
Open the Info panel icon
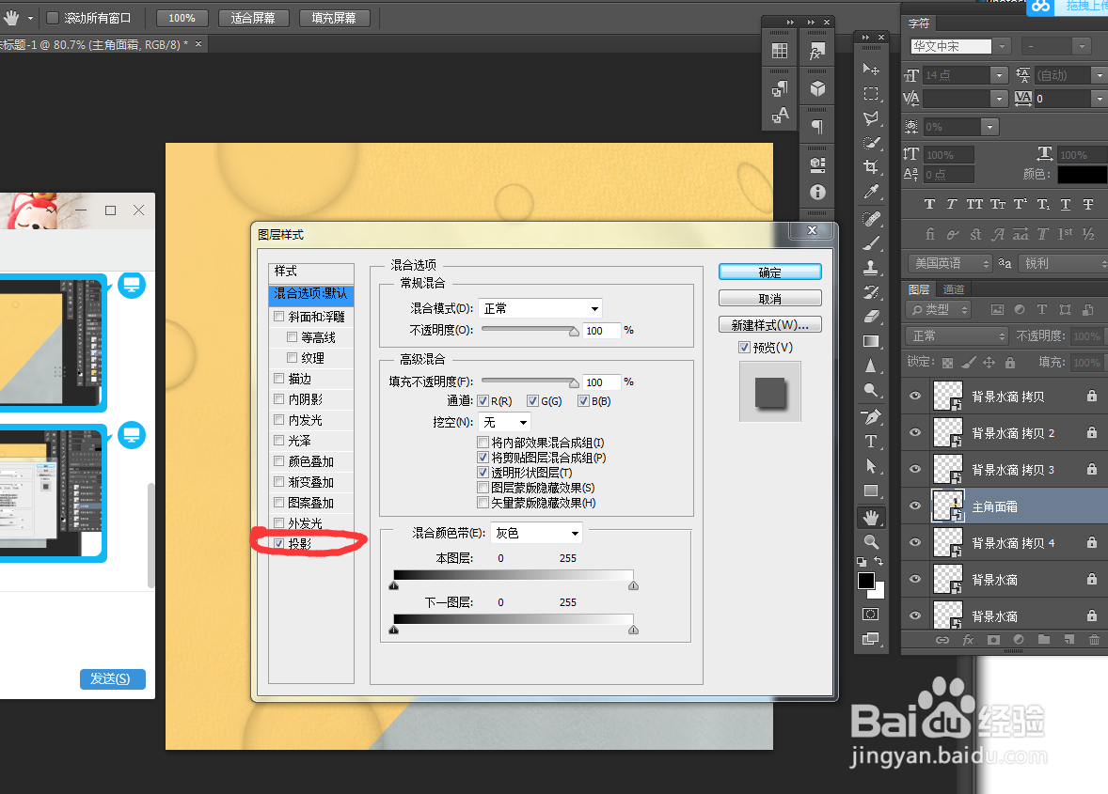(x=817, y=192)
